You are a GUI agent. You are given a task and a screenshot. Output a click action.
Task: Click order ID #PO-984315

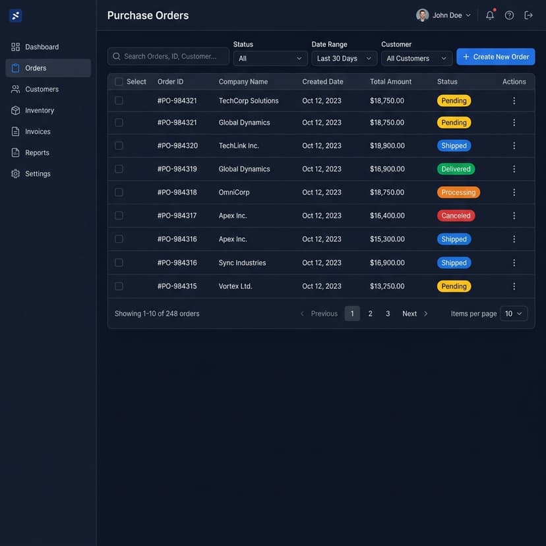177,286
